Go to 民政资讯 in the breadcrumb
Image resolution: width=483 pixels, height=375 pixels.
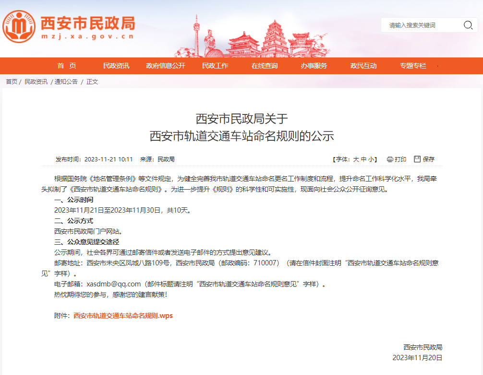(36, 82)
